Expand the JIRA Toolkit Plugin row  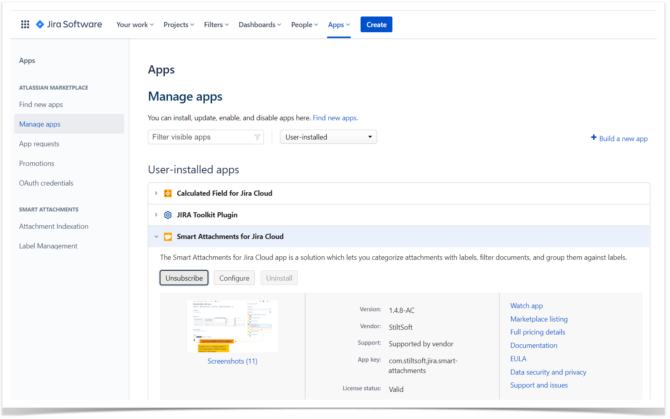point(156,215)
